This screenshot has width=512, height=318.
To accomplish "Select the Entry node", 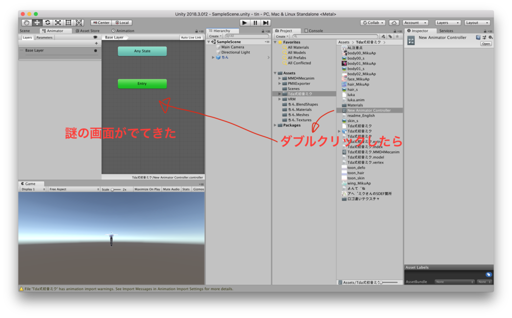I will [x=142, y=83].
